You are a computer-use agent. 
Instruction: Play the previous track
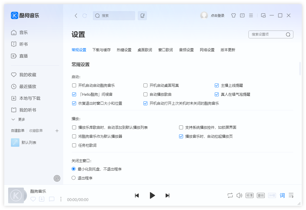(137, 195)
